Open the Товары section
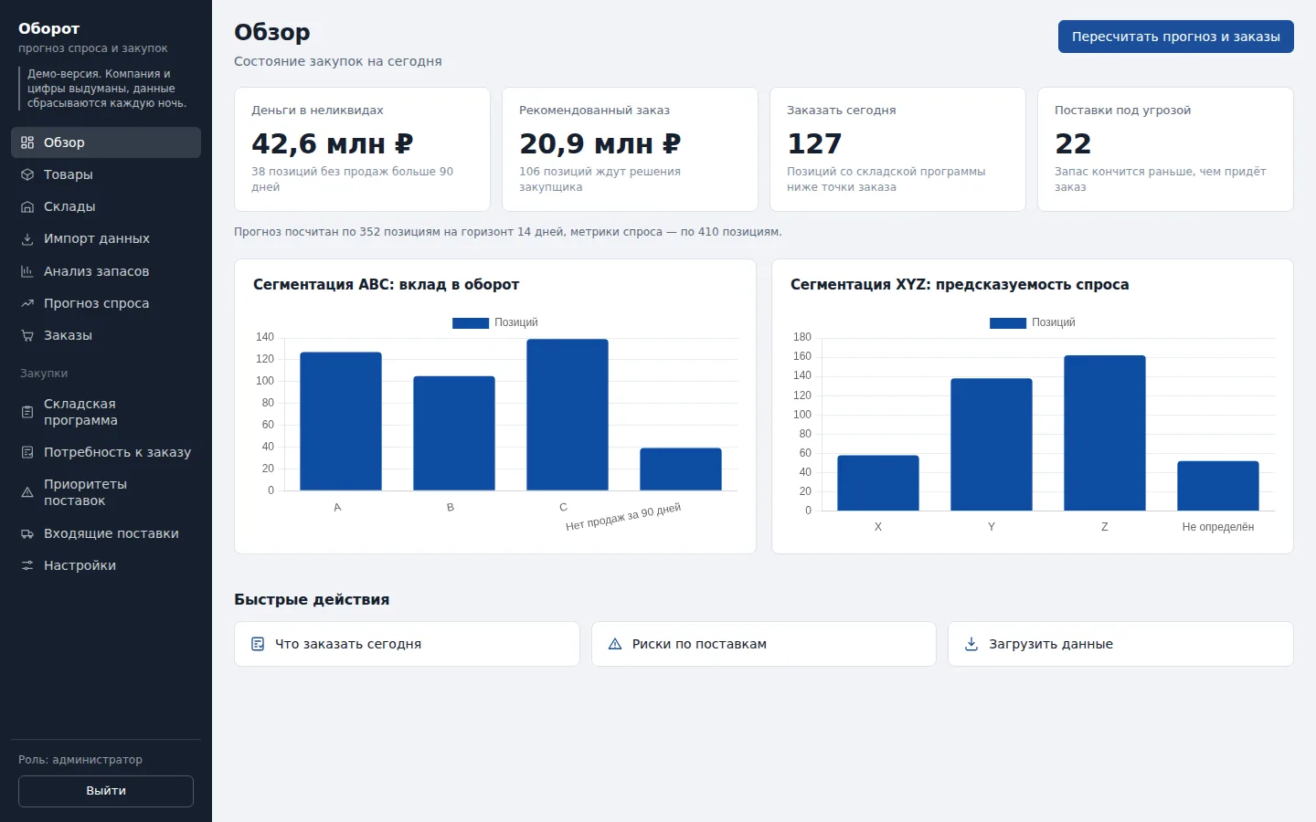The width and height of the screenshot is (1316, 822). [x=106, y=174]
